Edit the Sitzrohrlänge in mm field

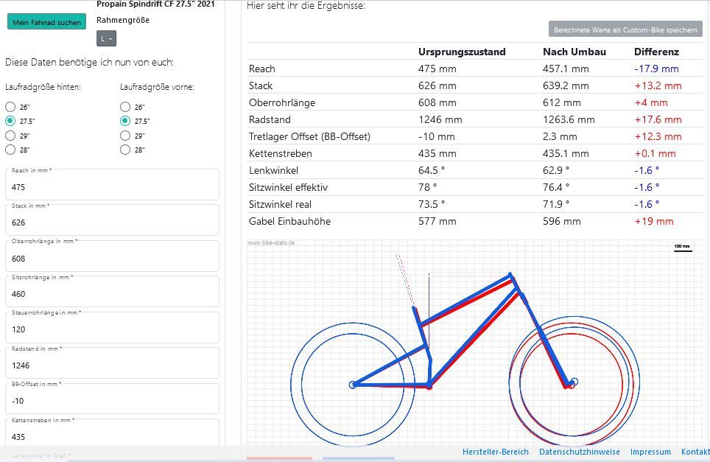tap(112, 293)
